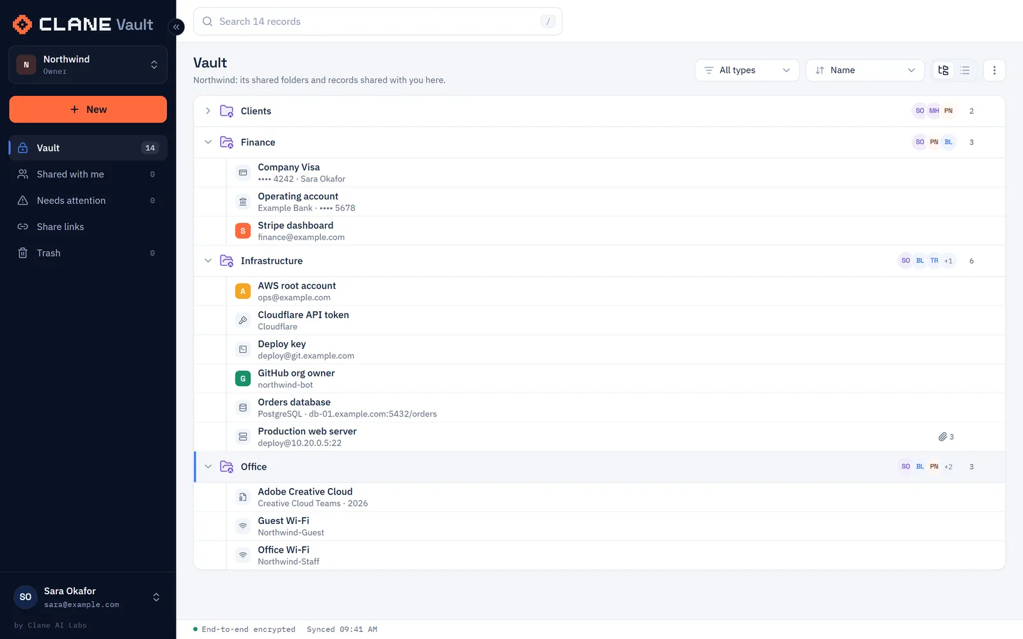
Task: Collapse the Infrastructure folder
Action: (x=208, y=261)
